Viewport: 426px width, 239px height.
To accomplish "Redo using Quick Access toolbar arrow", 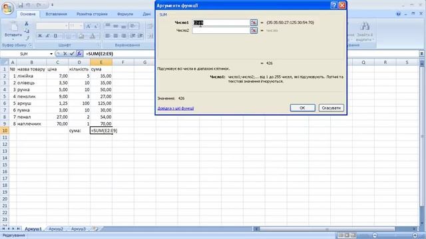I will click(39, 5).
